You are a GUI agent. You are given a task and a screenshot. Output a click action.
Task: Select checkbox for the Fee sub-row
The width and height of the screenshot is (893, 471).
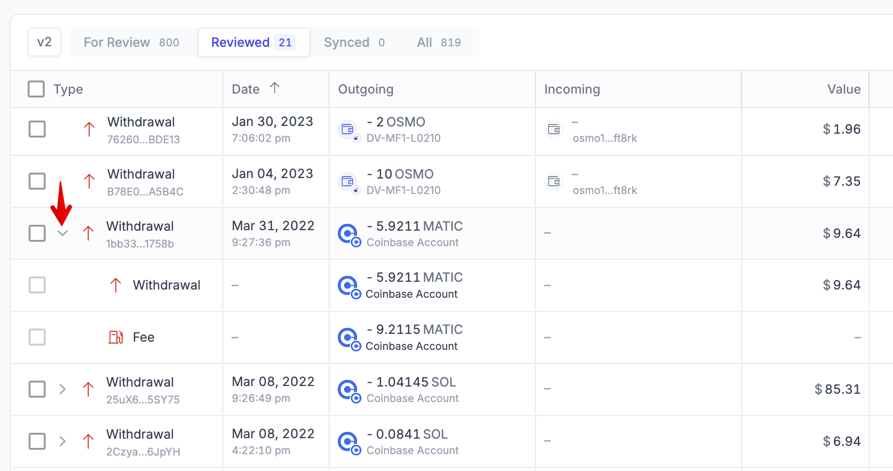(x=37, y=337)
